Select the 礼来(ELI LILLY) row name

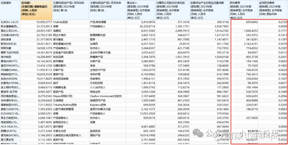(10, 22)
